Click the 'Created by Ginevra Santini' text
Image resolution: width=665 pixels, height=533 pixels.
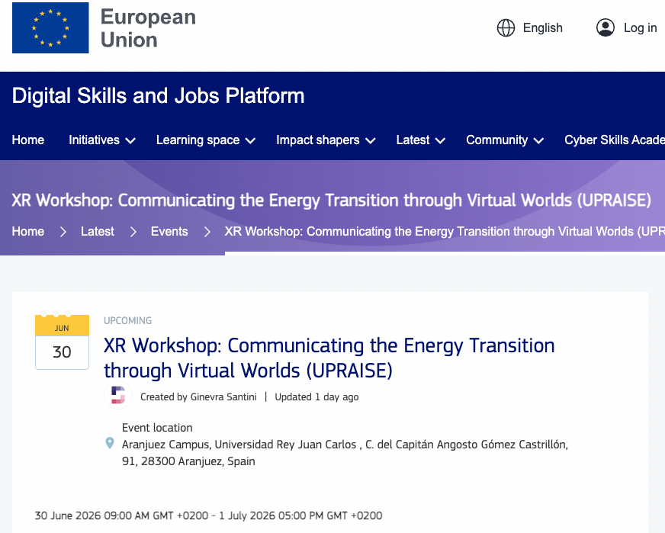click(x=198, y=397)
